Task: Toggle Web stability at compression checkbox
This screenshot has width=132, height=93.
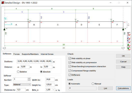Action: point(70,62)
